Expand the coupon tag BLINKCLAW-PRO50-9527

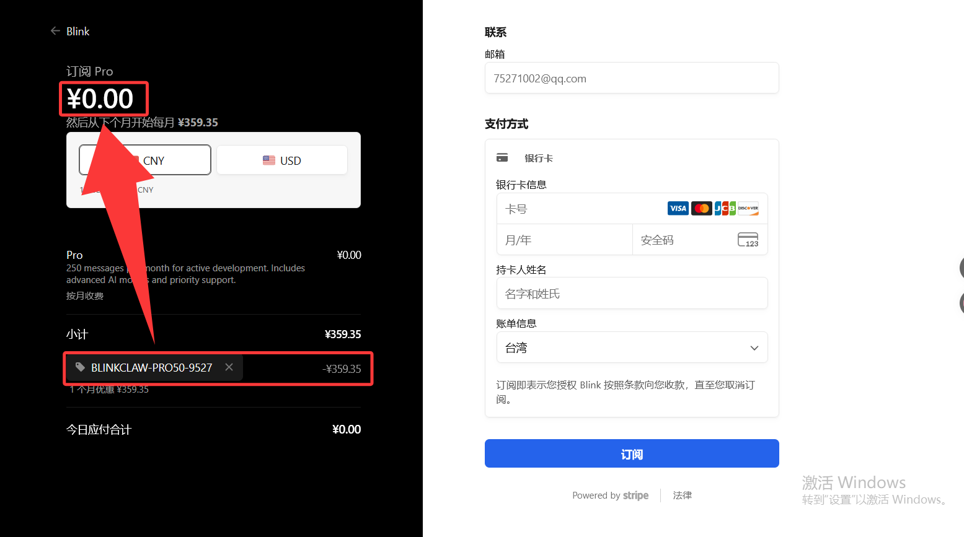151,367
